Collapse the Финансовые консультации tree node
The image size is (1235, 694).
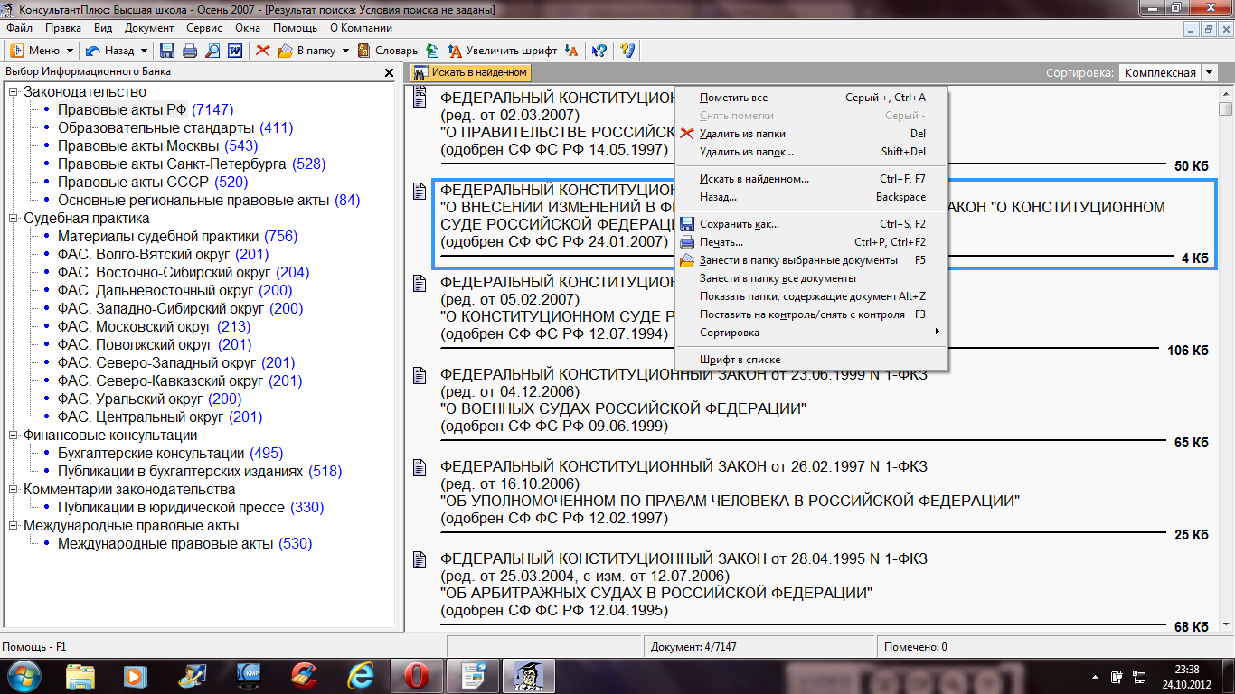(14, 435)
